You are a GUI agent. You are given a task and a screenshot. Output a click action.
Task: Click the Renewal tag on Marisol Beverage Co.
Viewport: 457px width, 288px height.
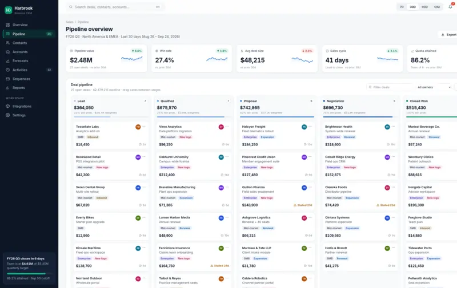tap(434, 137)
